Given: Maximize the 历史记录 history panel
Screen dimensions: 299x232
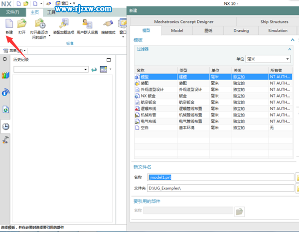Looking at the screenshot, I should 109,60.
